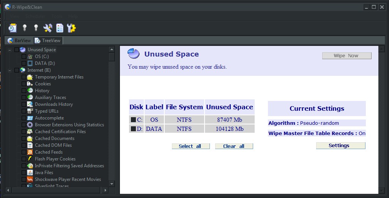Collapse the Unused Space tree node
The image size is (389, 198).
[x=9, y=50]
